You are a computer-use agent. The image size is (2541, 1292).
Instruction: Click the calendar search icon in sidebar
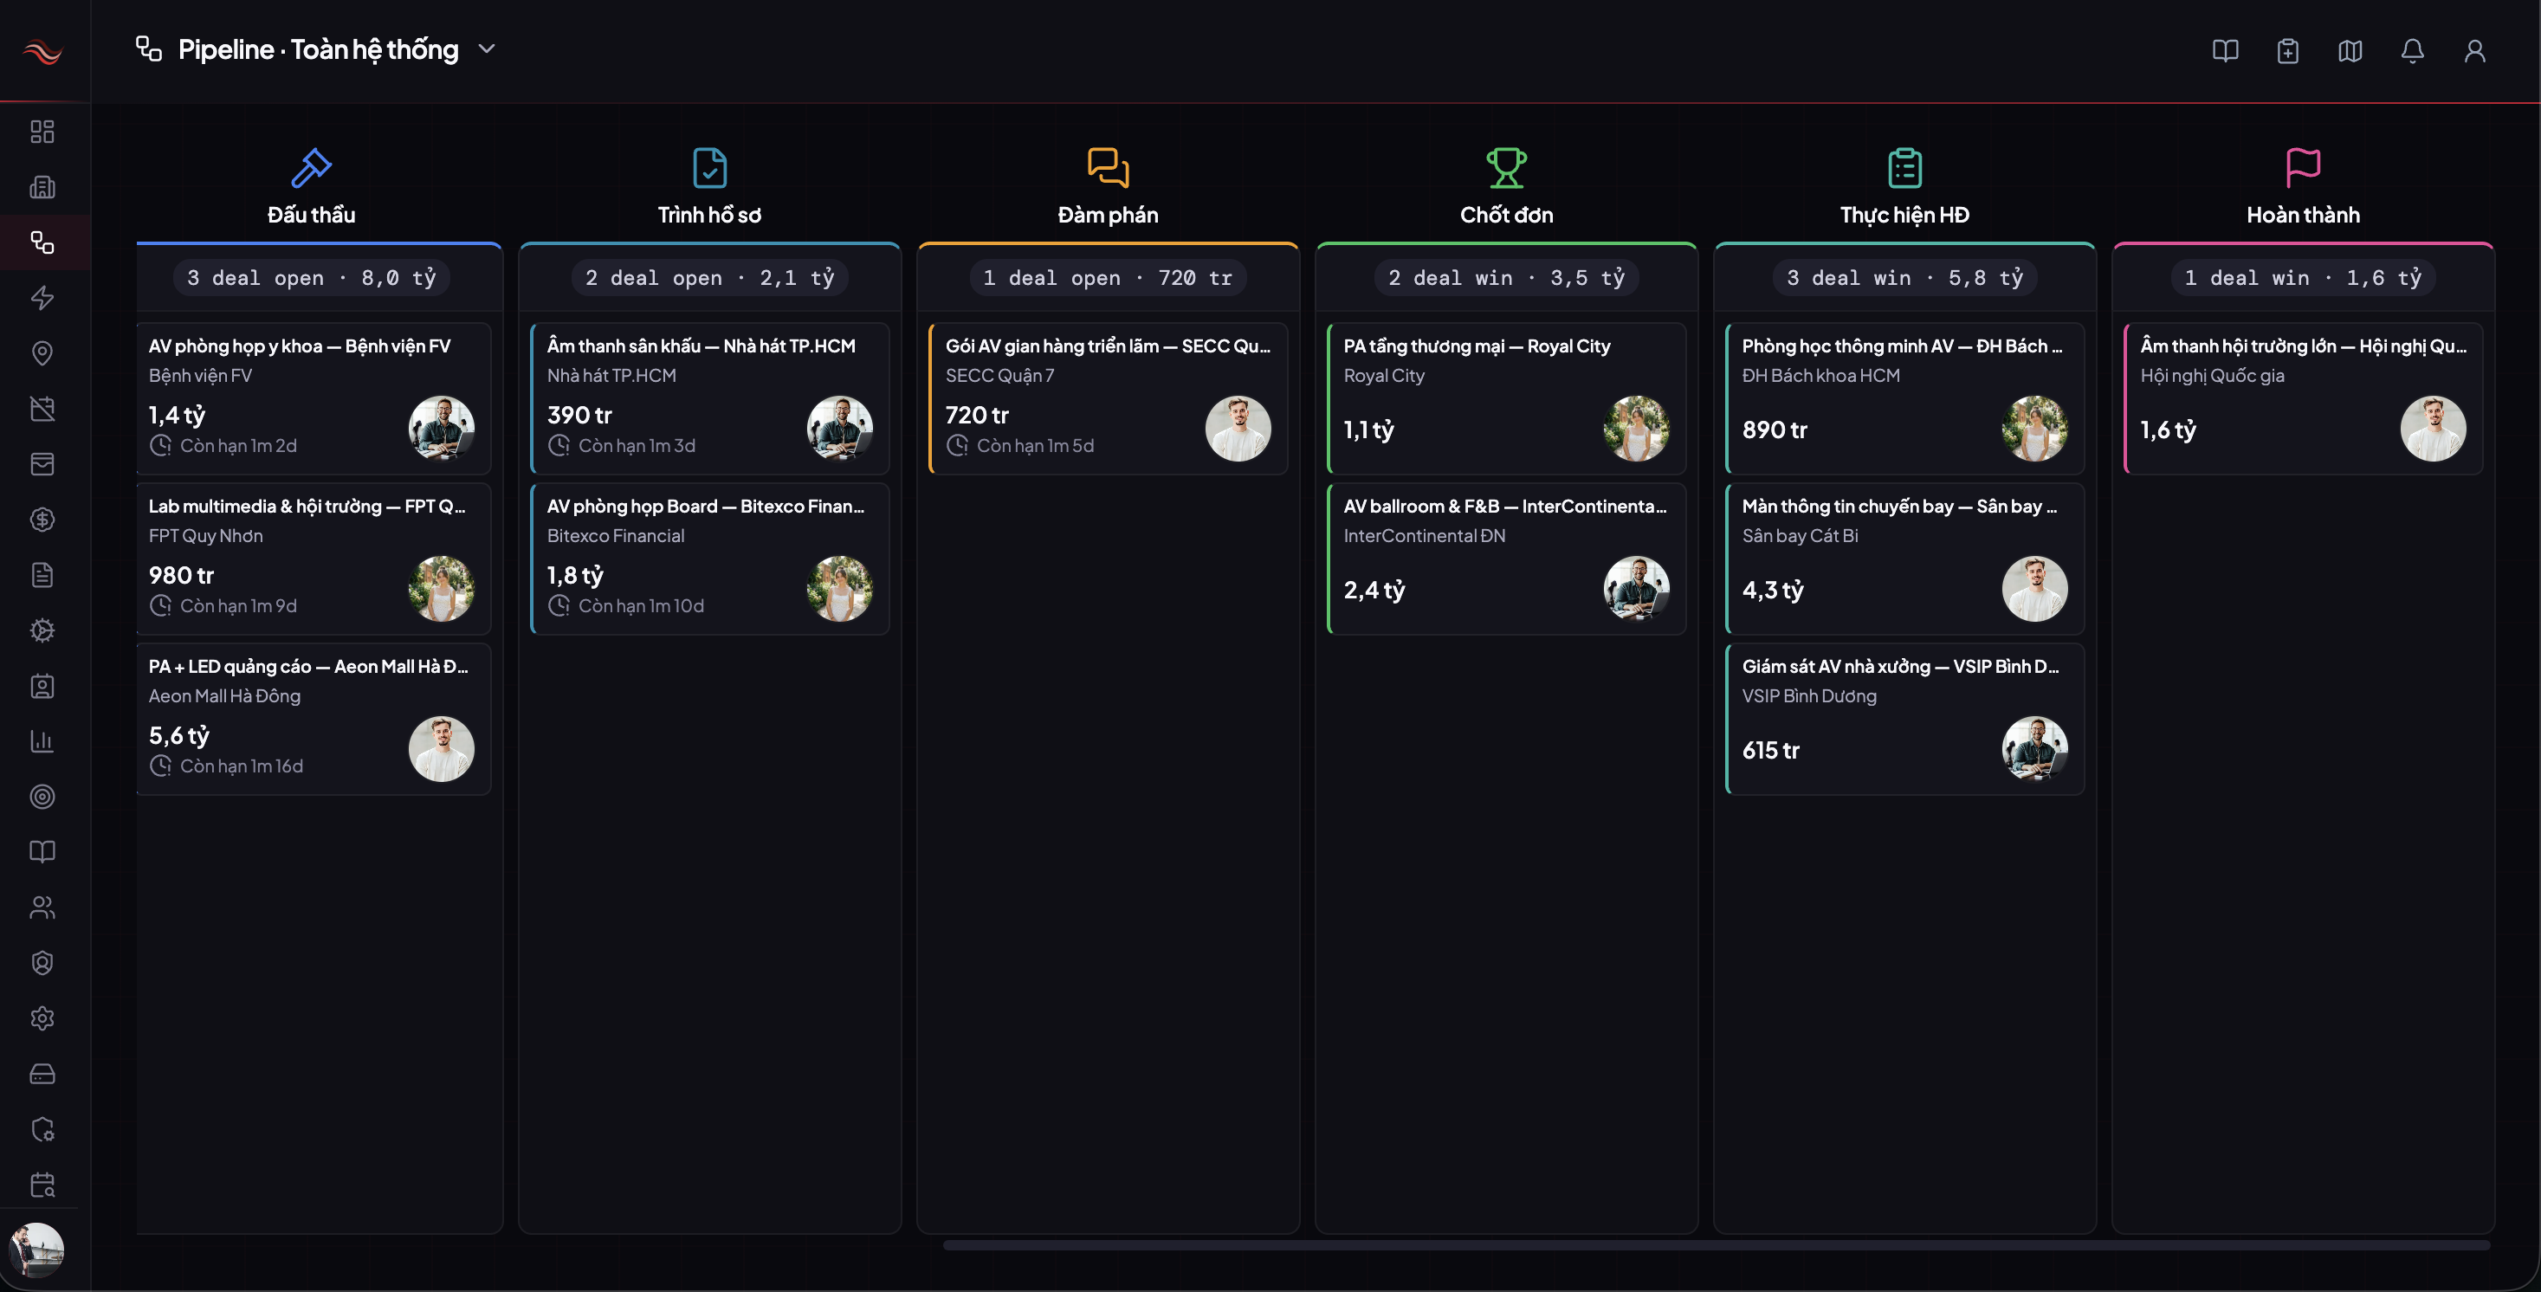point(42,1185)
